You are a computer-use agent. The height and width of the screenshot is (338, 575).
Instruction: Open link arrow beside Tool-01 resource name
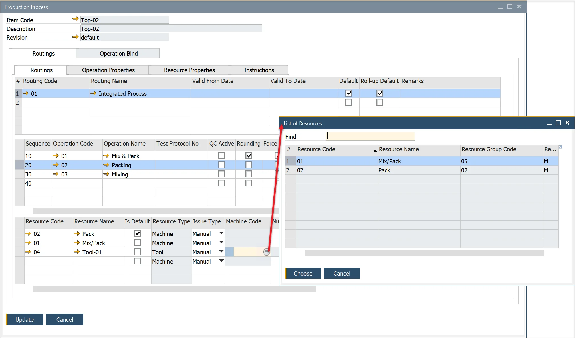click(77, 252)
